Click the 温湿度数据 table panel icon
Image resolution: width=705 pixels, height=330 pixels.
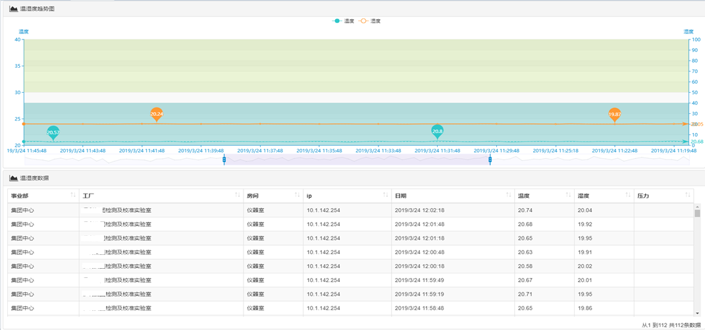[x=13, y=178]
